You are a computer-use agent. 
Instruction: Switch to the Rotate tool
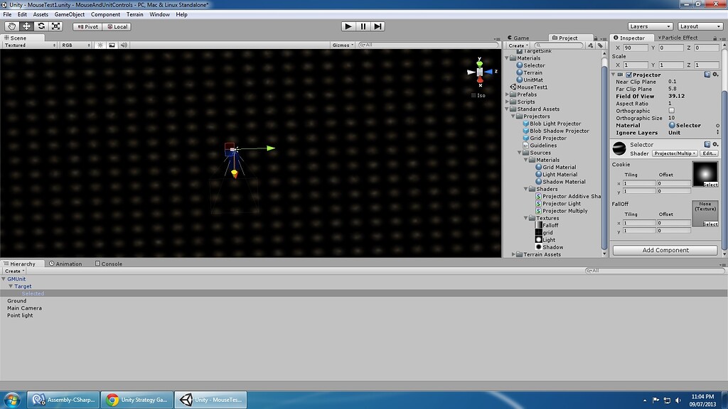41,26
